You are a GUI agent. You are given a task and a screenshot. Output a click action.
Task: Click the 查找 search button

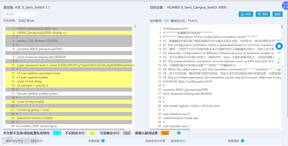click(263, 14)
